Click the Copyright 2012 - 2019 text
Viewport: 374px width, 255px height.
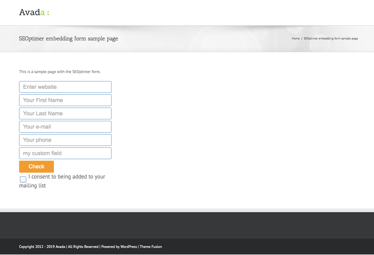[x=37, y=247]
